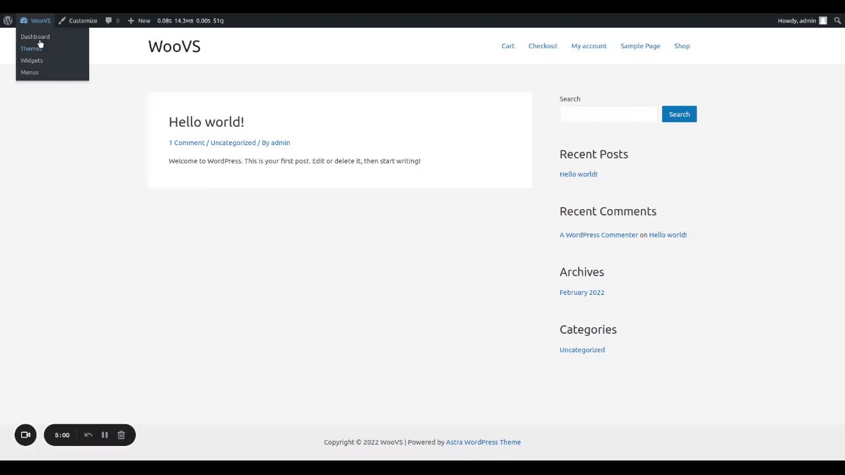
Task: Open the Sample Page nav link
Action: pyautogui.click(x=640, y=46)
